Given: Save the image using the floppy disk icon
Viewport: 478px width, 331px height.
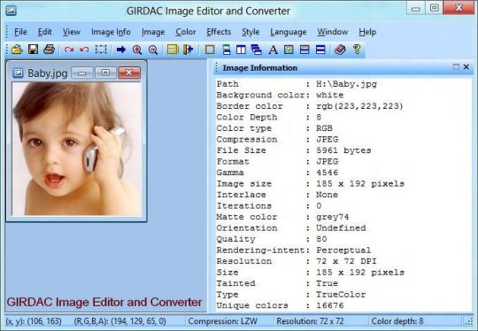Looking at the screenshot, I should (x=33, y=50).
